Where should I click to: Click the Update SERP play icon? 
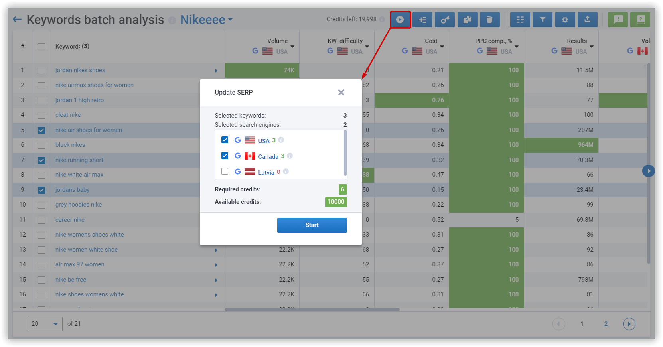(400, 20)
